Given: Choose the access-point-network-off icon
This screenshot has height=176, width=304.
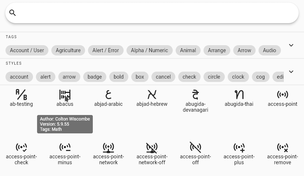Looking at the screenshot, I should (152, 148).
